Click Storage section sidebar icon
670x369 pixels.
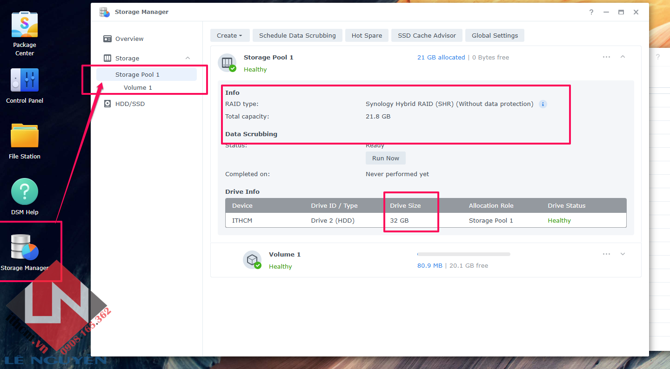(x=107, y=58)
